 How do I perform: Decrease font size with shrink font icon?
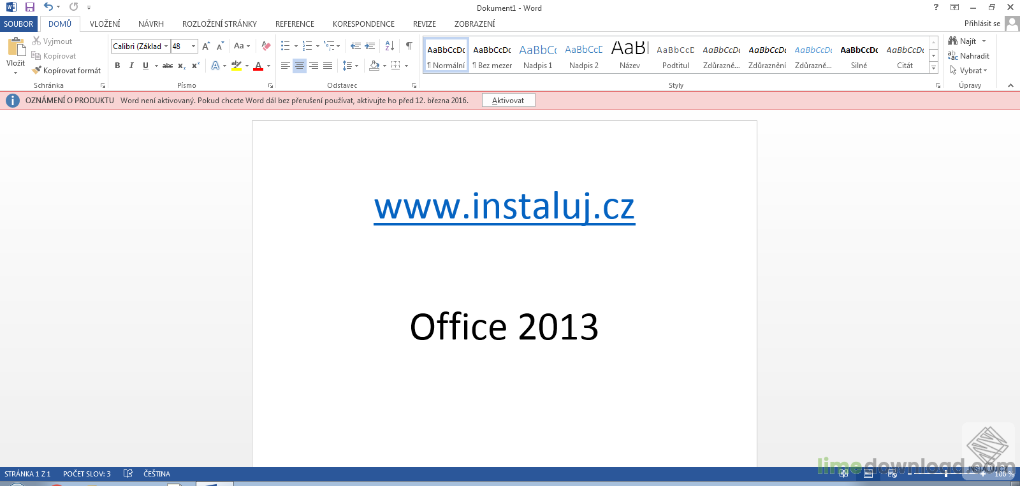pyautogui.click(x=220, y=46)
